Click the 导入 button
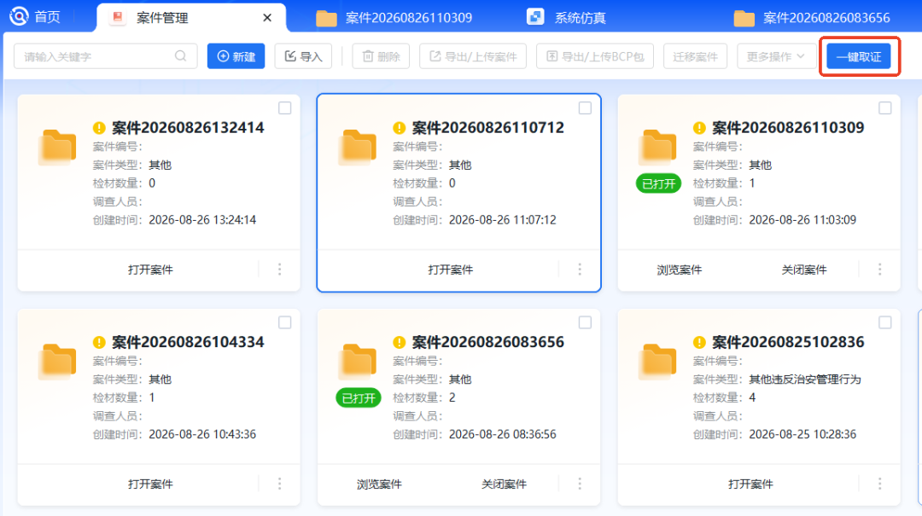The image size is (922, 516). 303,56
